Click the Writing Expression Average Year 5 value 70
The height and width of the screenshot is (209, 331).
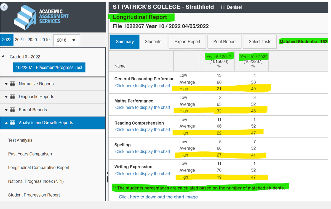[x=219, y=170]
